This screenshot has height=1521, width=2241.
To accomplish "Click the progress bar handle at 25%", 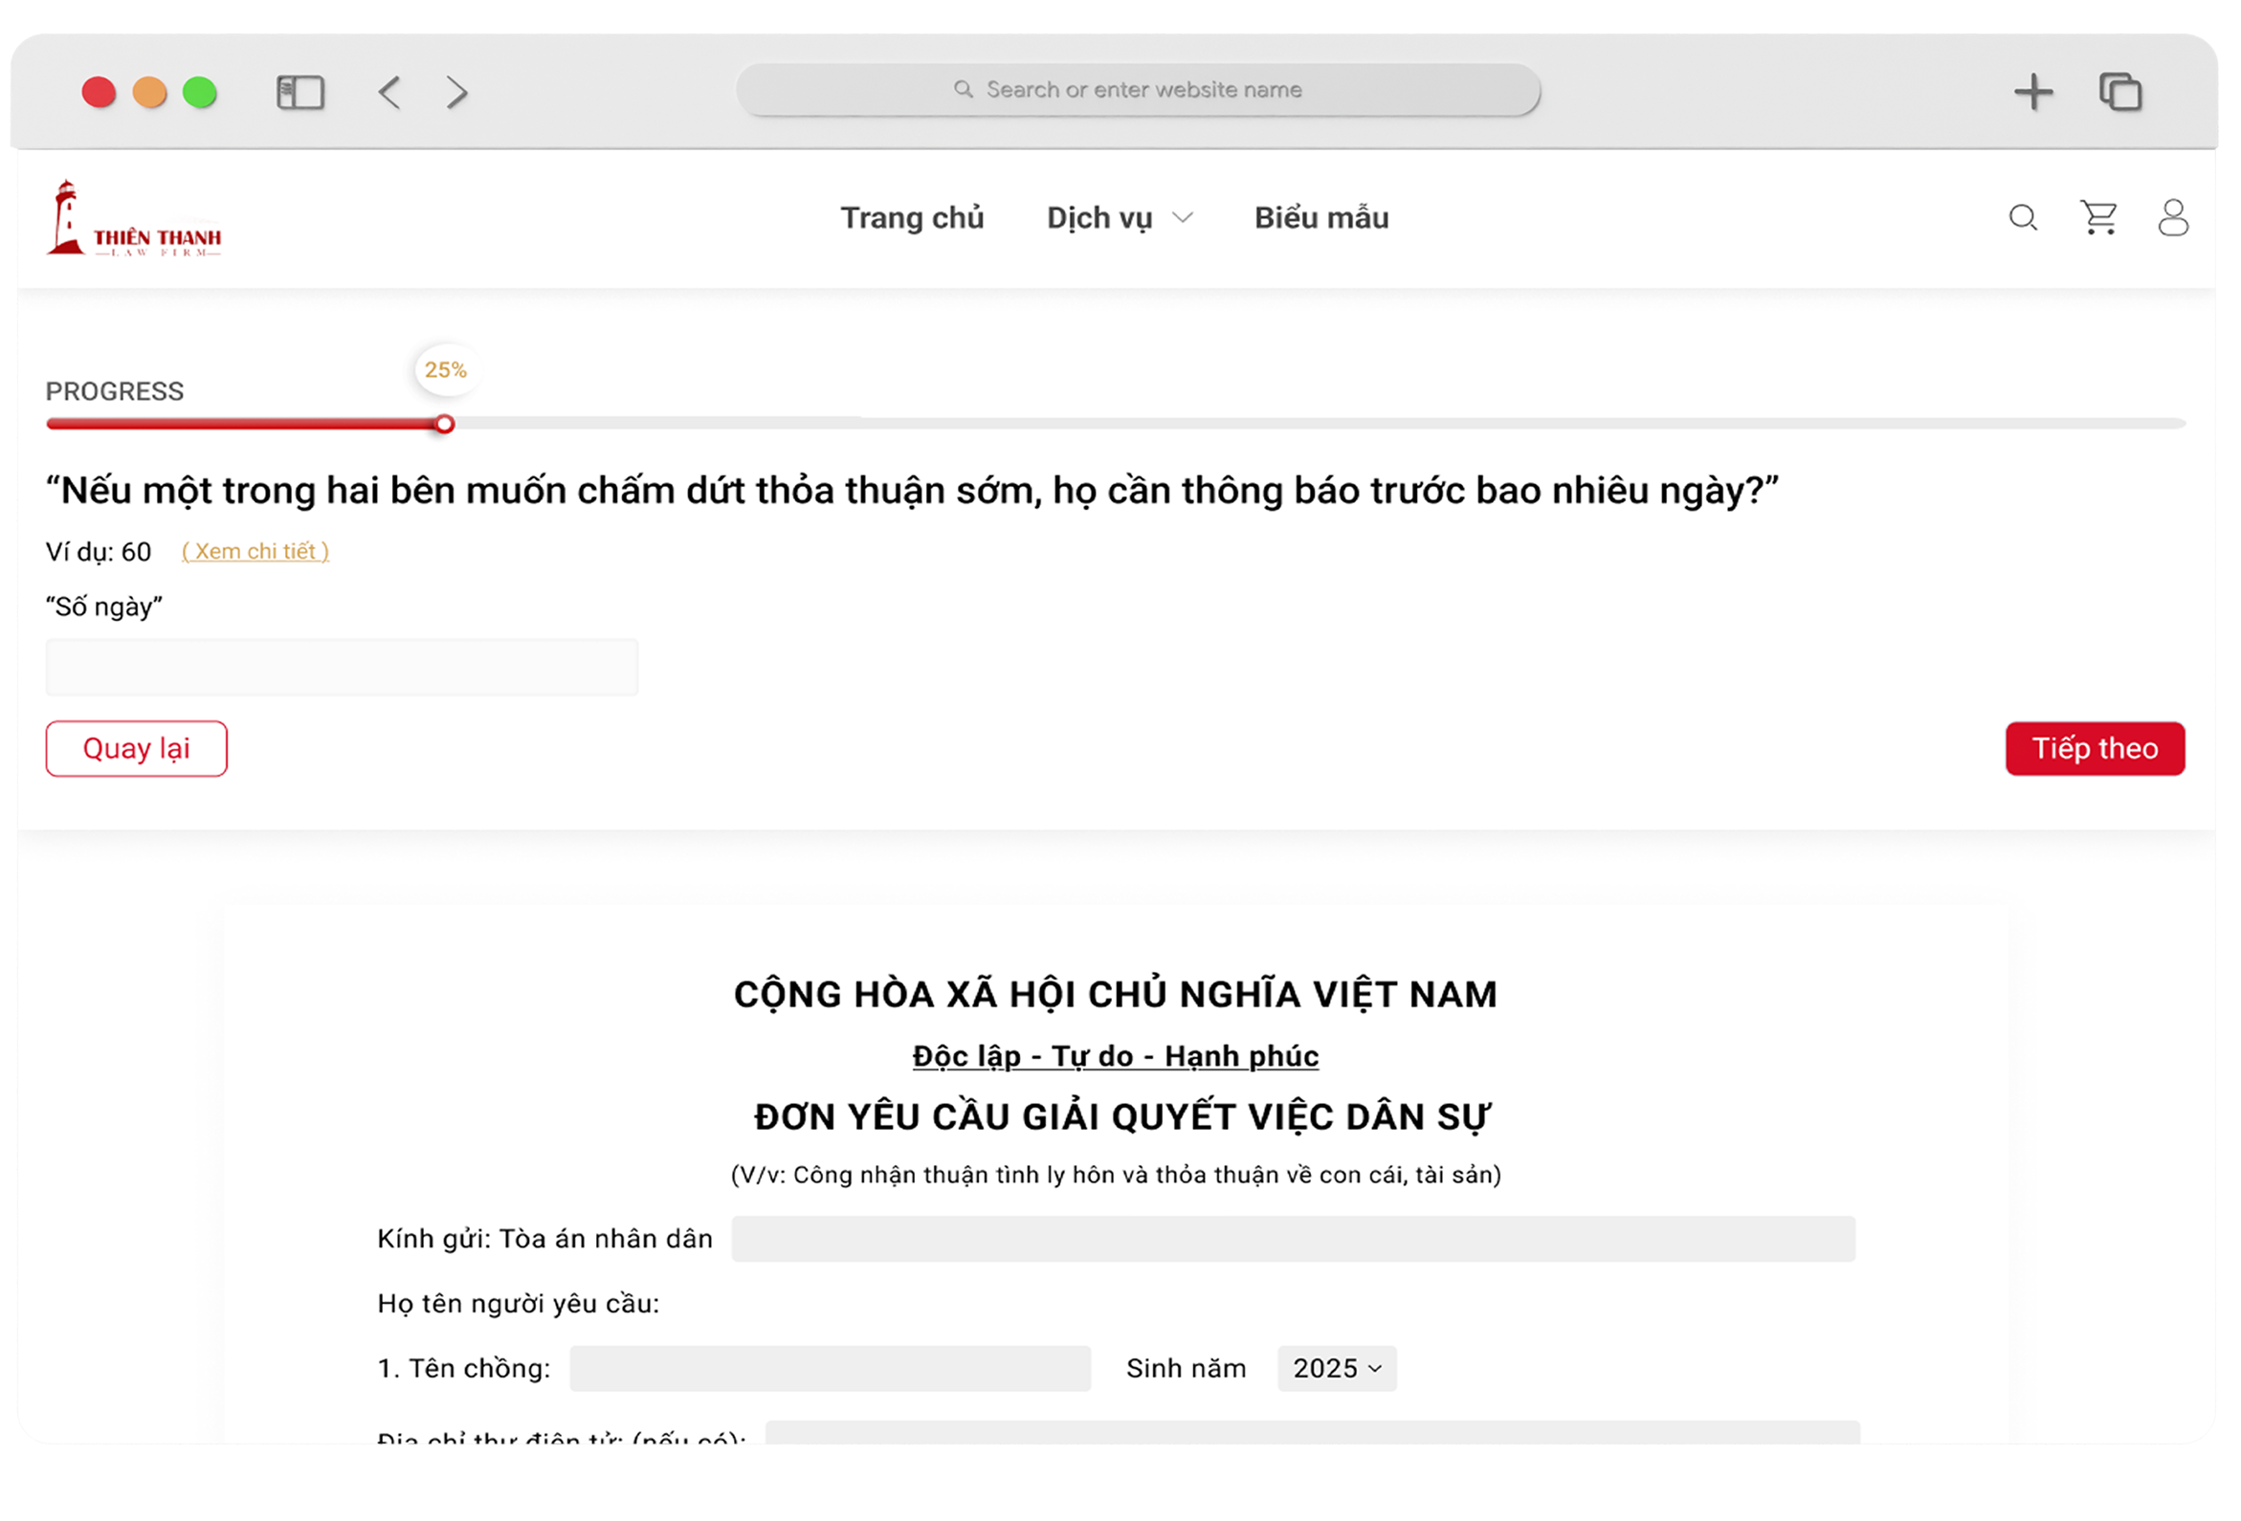I will (445, 424).
